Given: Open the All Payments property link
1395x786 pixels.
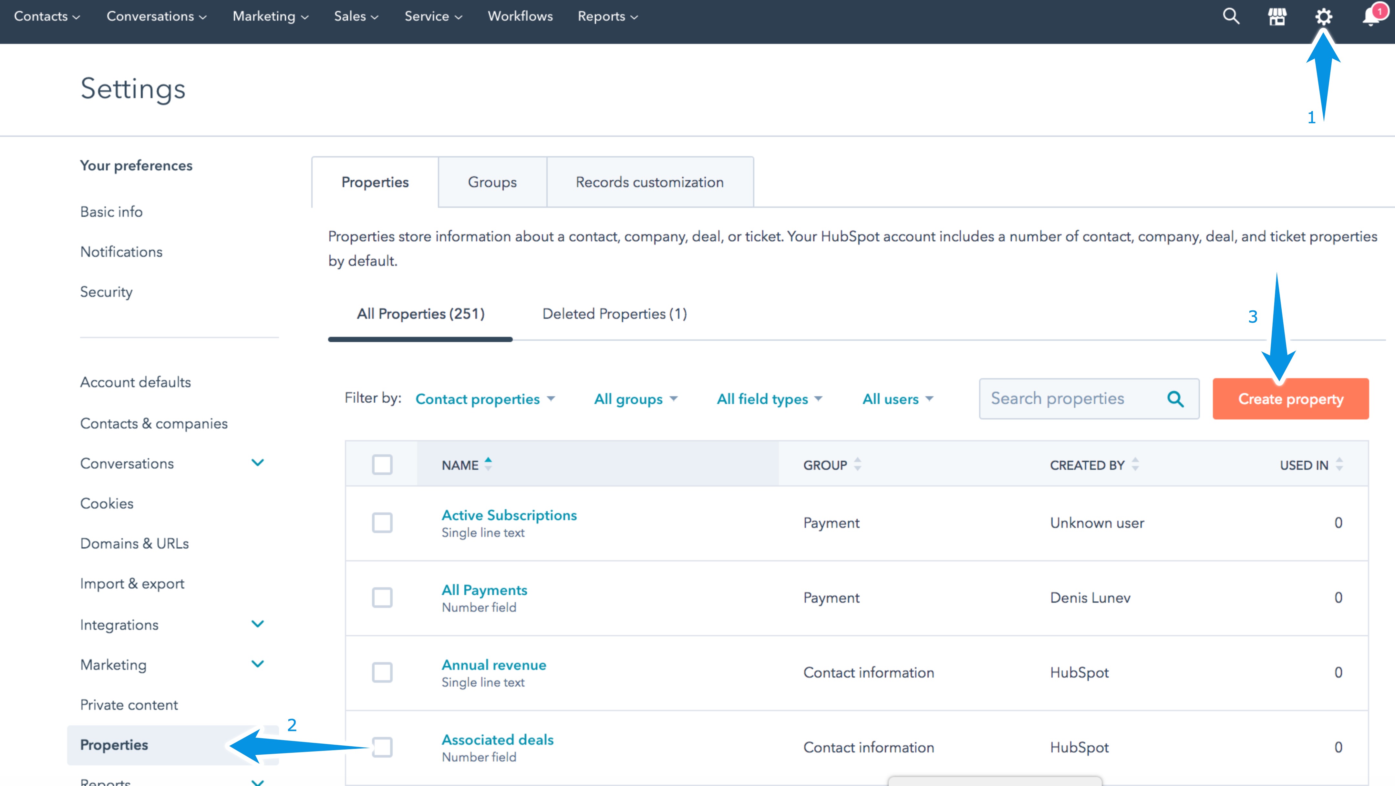Looking at the screenshot, I should pyautogui.click(x=484, y=589).
